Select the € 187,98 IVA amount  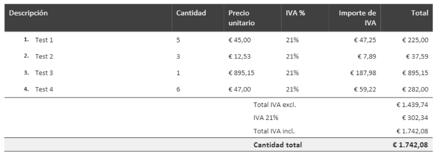[x=363, y=73]
